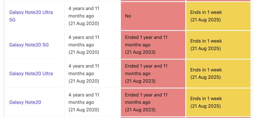Click the red 'No' cell for Note20 Ultra 5G
256x118 pixels.
coord(153,16)
